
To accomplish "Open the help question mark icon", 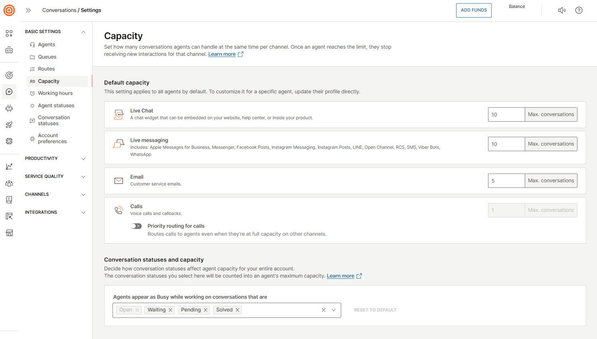I will point(579,10).
